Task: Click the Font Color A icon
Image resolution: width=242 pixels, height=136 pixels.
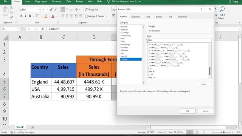Action: pyautogui.click(x=53, y=16)
